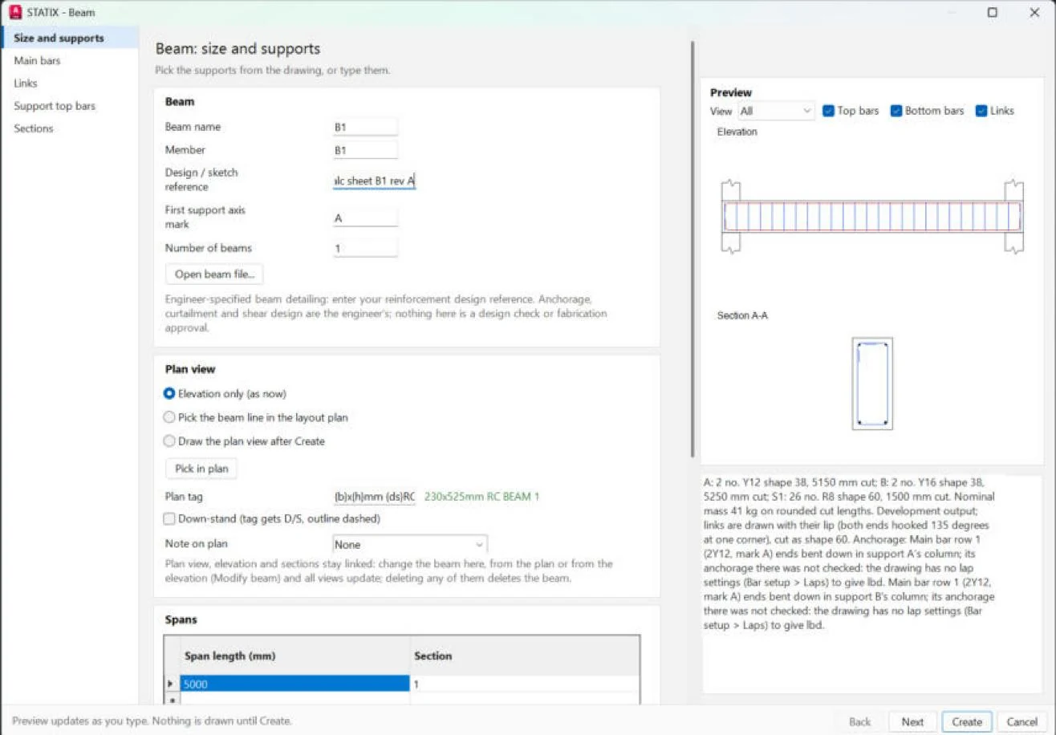Screen dimensions: 1056x735
Task: Click the Section A-A preview drawing
Action: click(x=872, y=384)
